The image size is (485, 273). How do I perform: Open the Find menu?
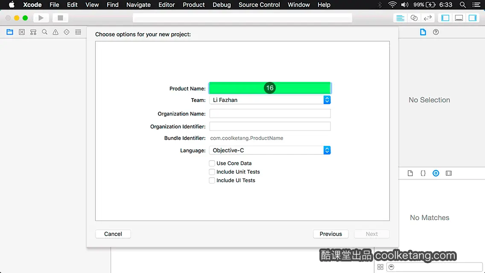click(113, 5)
